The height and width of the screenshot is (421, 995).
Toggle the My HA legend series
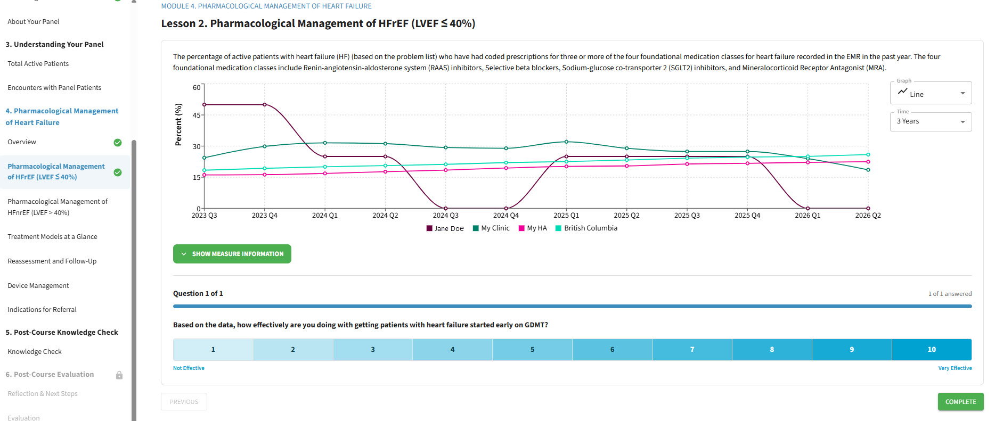click(532, 228)
